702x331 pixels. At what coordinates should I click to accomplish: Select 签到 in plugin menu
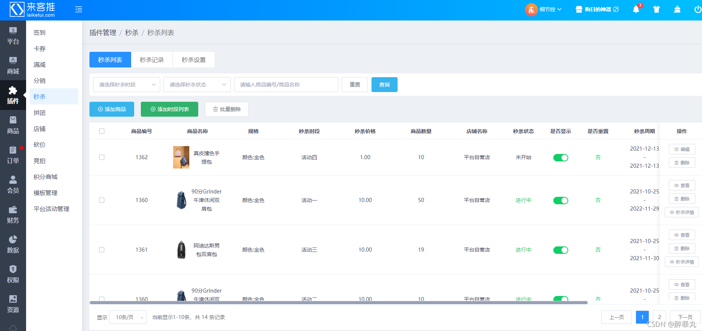click(x=54, y=32)
